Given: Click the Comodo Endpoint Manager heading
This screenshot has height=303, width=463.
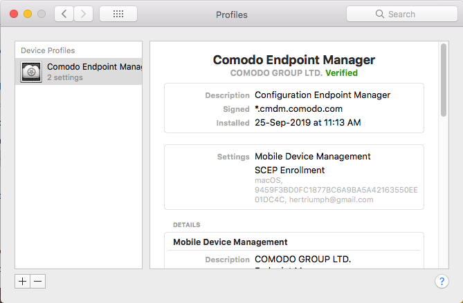Looking at the screenshot, I should 294,60.
